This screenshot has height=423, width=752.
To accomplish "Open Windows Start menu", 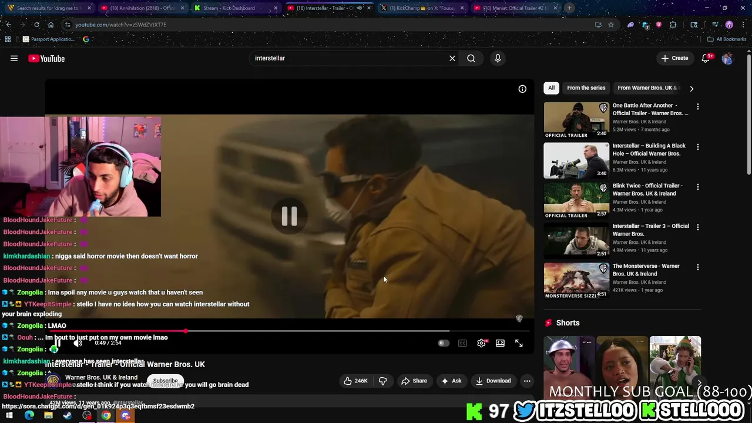I will pos(9,415).
